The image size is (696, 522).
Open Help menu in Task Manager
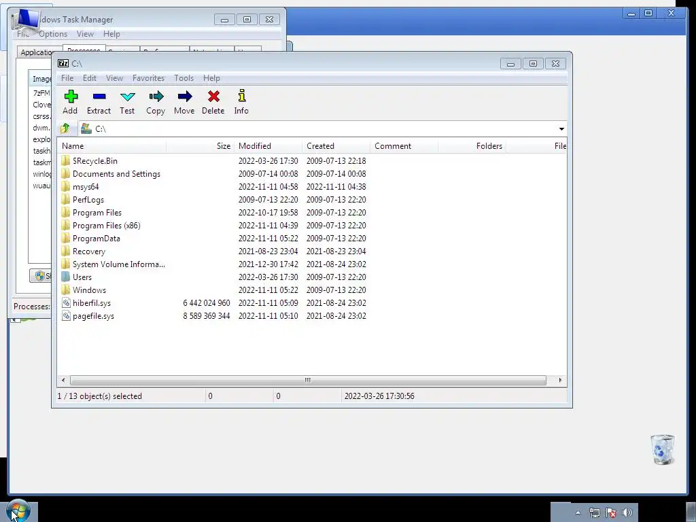click(x=111, y=34)
